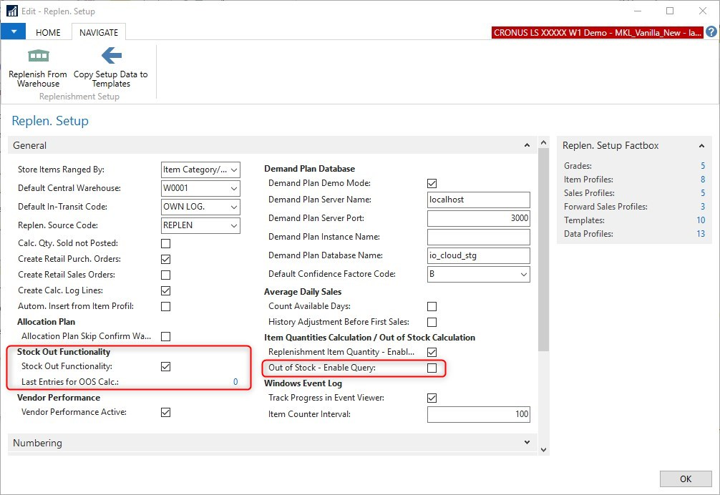The width and height of the screenshot is (720, 495).
Task: Click the help question mark icon
Action: point(711,32)
